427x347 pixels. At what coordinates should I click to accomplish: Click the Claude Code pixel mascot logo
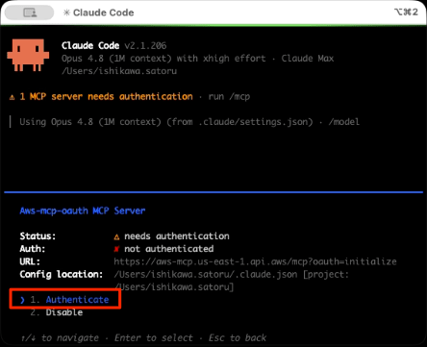tap(28, 55)
